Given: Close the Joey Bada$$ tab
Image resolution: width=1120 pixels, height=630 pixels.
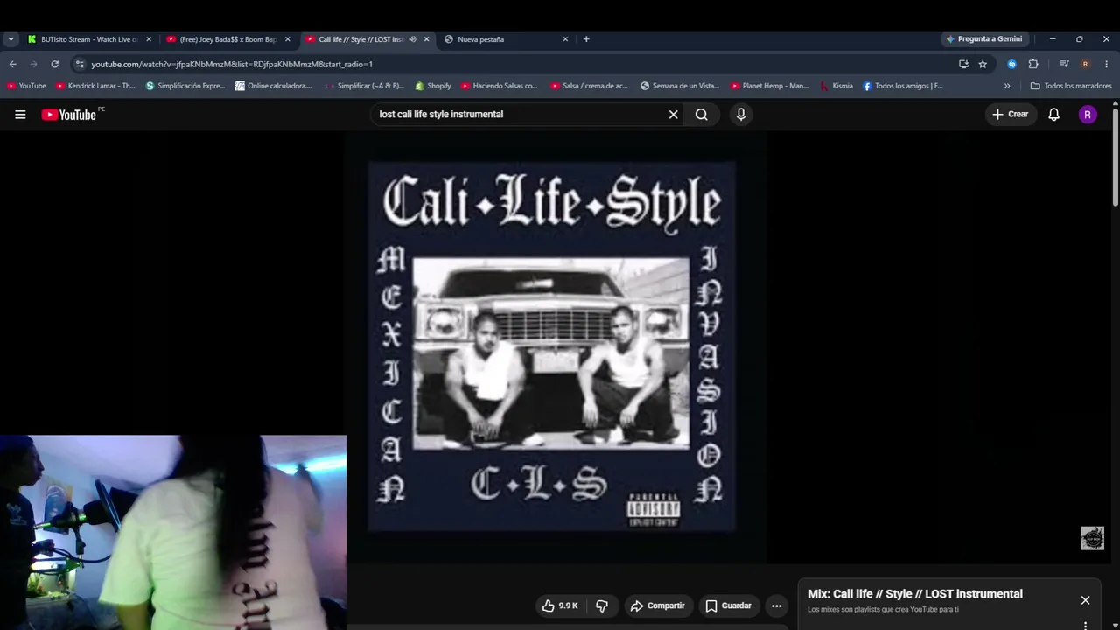Looking at the screenshot, I should point(287,39).
